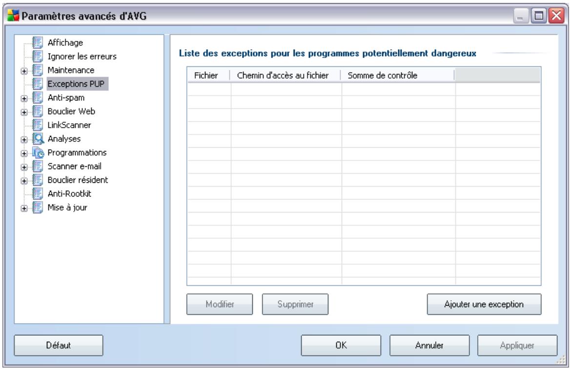The height and width of the screenshot is (369, 571).
Task: Open Bouclier résident settings label
Action: pos(78,180)
